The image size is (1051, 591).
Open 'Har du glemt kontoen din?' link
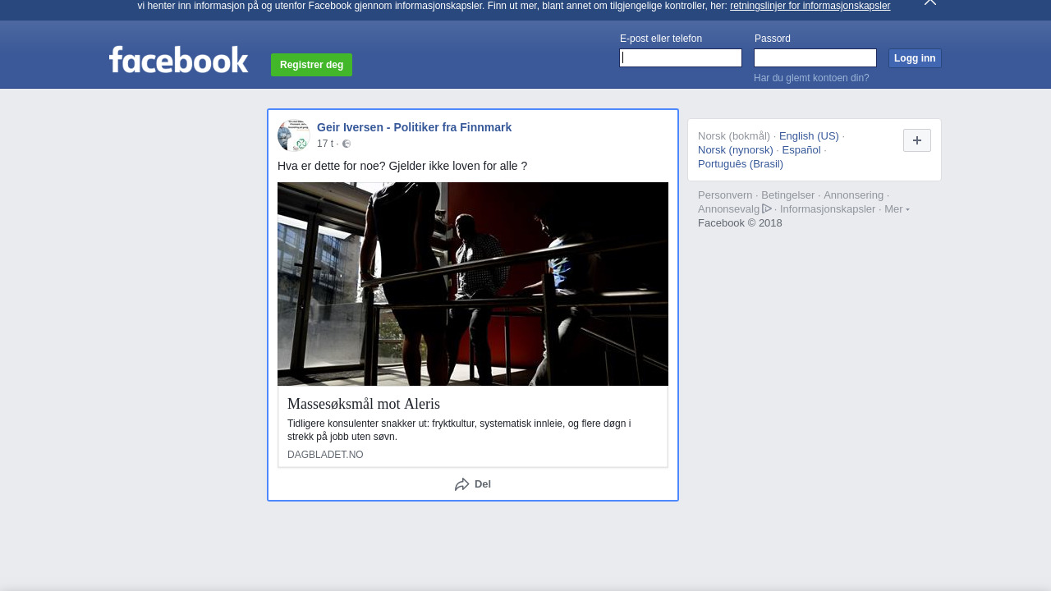click(x=811, y=78)
